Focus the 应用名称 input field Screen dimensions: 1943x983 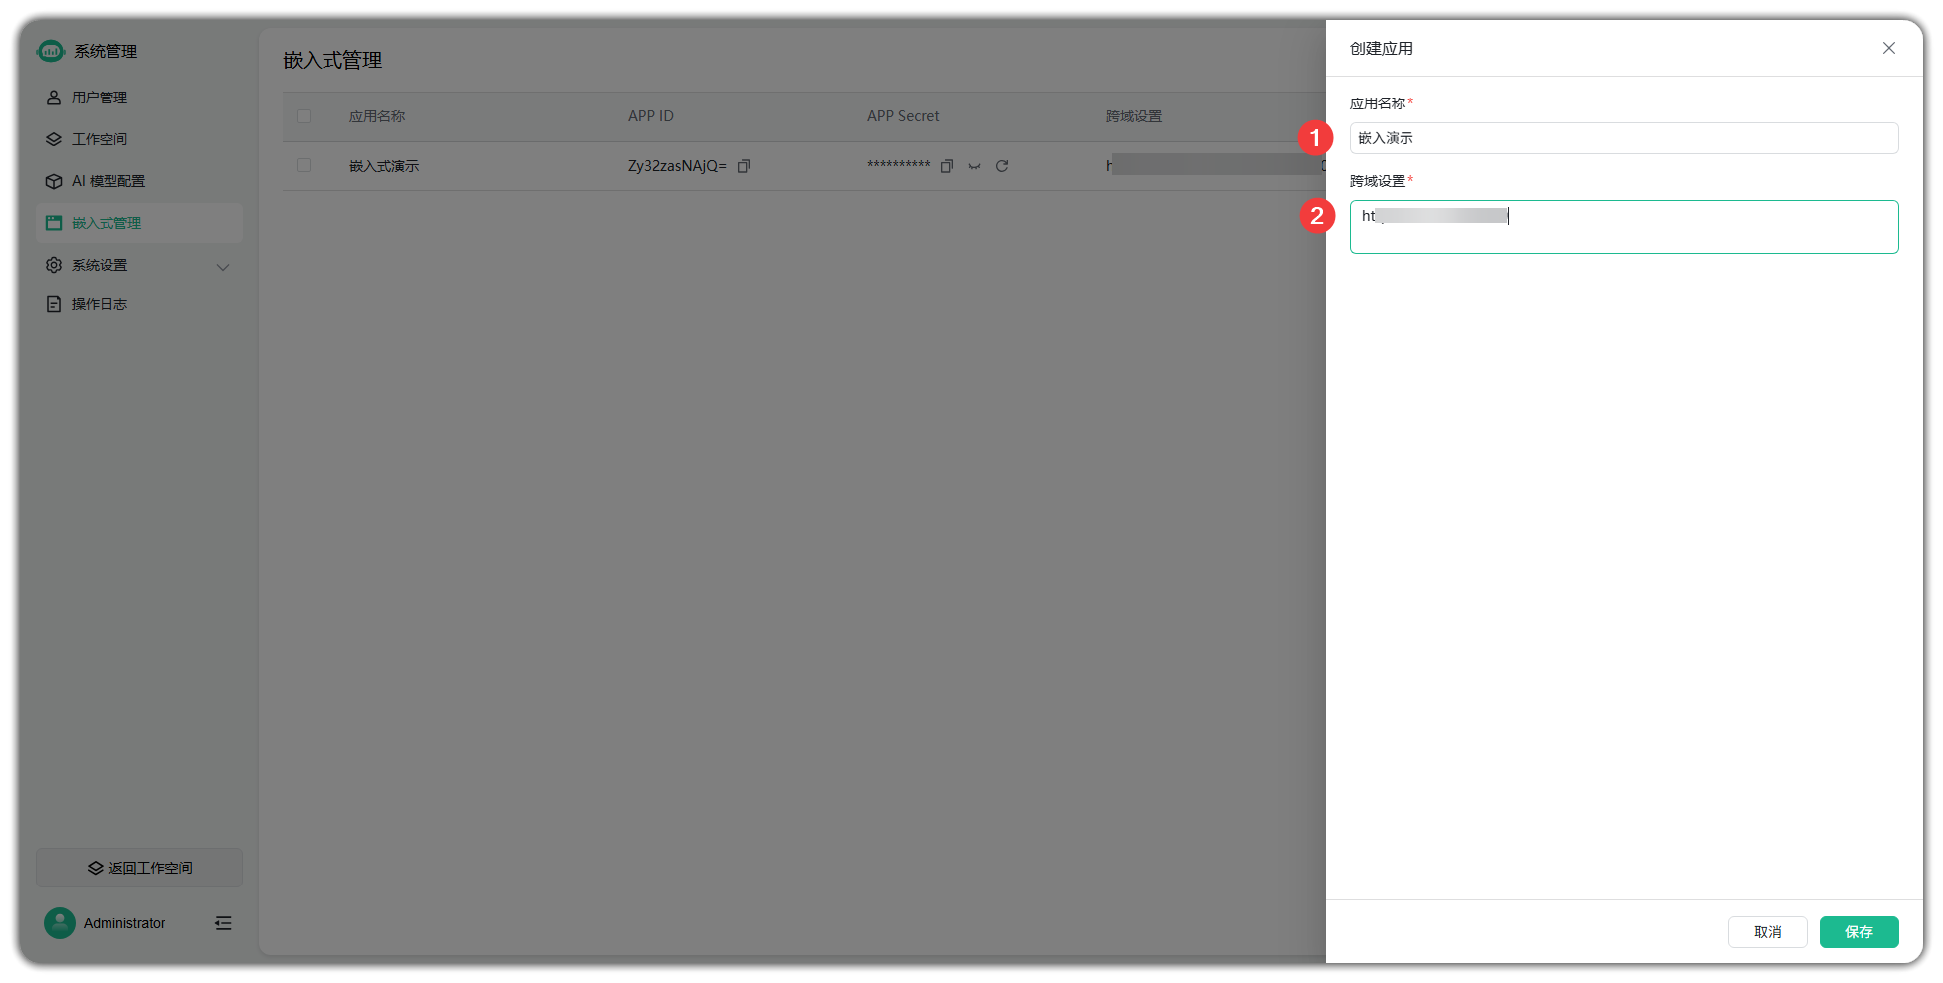click(x=1622, y=138)
